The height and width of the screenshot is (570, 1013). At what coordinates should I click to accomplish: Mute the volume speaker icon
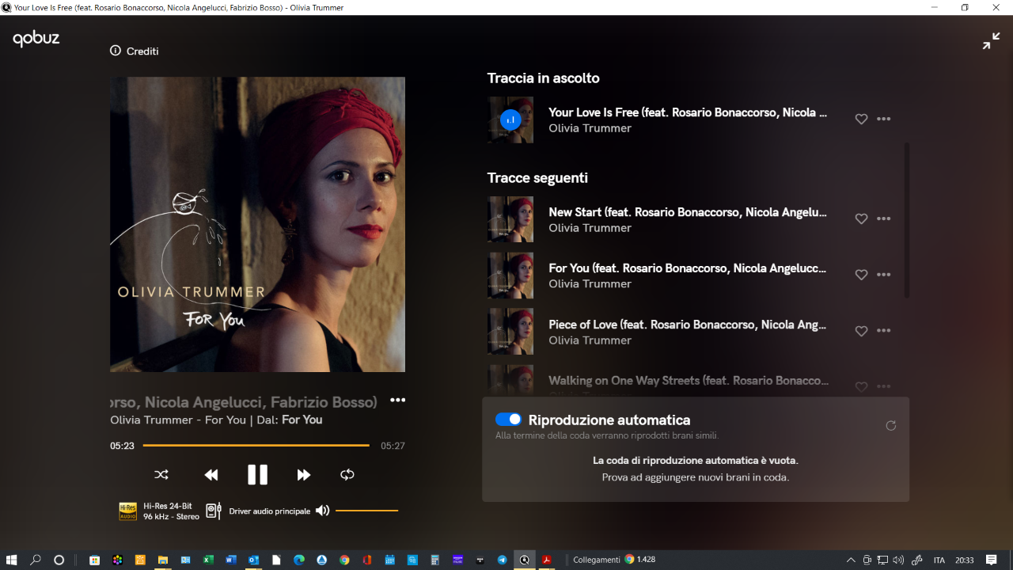coord(322,511)
